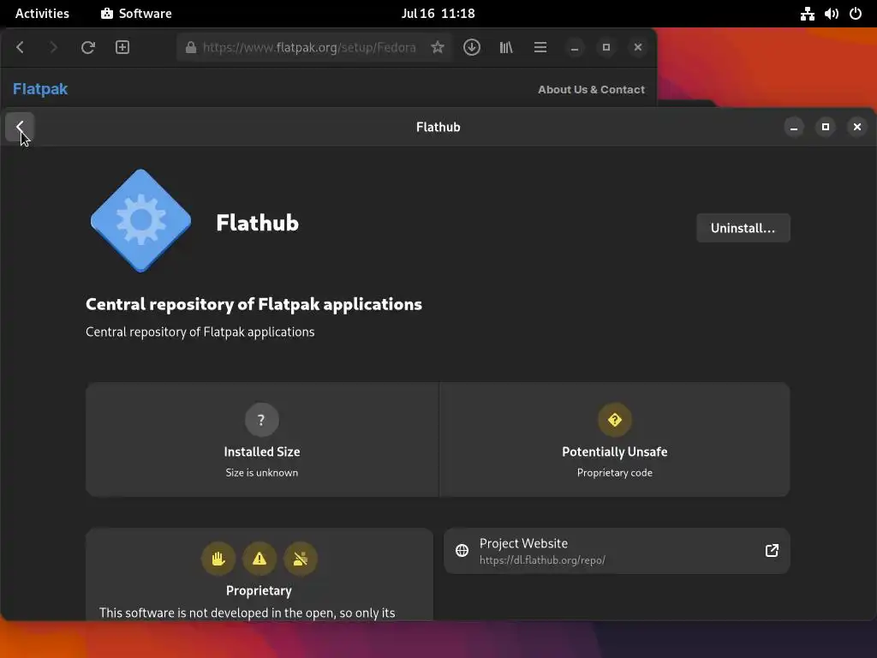This screenshot has width=877, height=658.
Task: Click the flatpak.org URL address bar
Action: click(308, 48)
